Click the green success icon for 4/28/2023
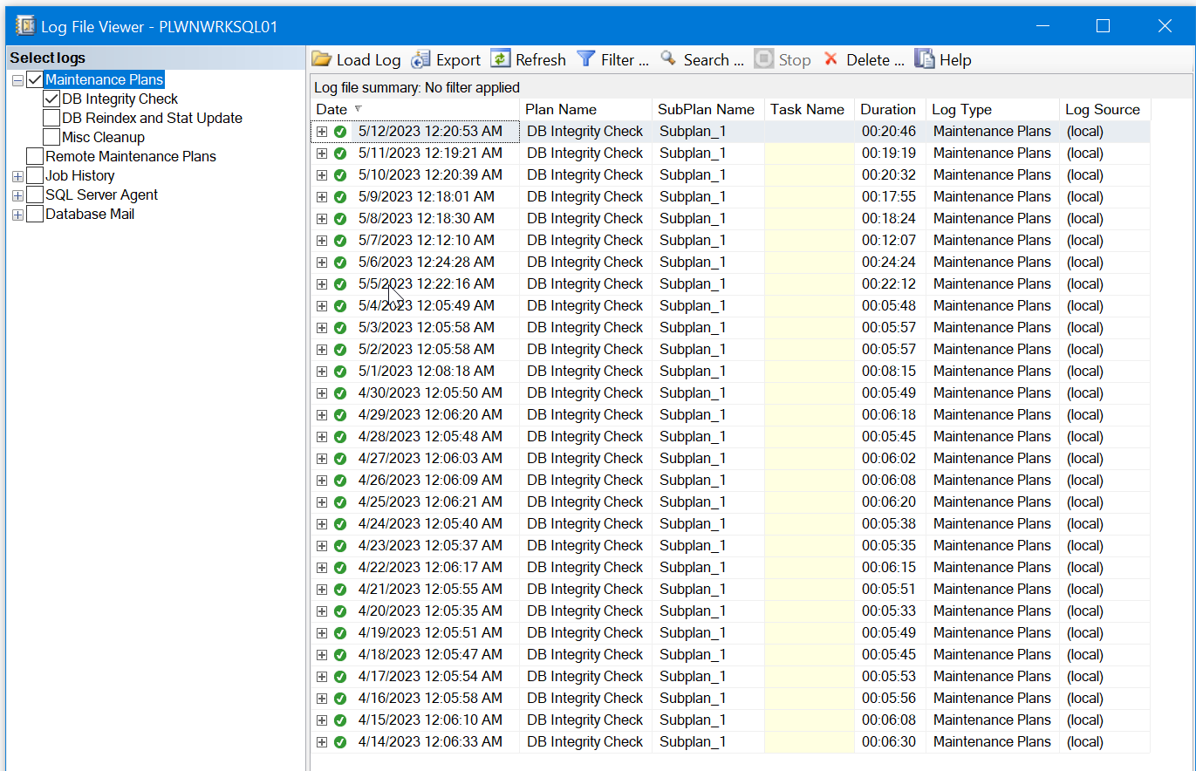This screenshot has width=1196, height=771. 340,437
